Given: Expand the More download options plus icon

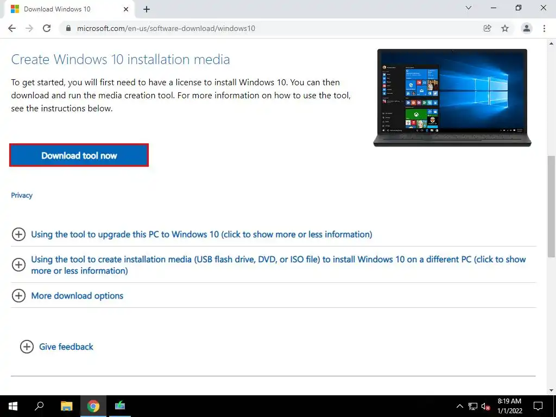Looking at the screenshot, I should point(18,296).
